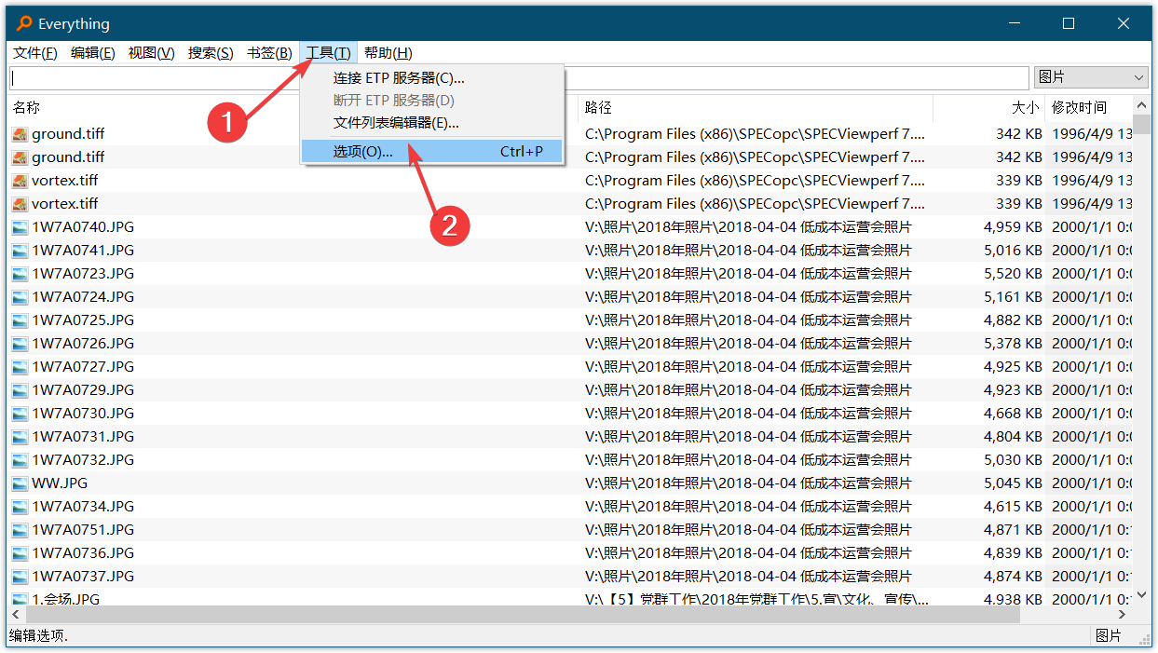
Task: Click the 5,045 KB size cell
Action: (1013, 483)
